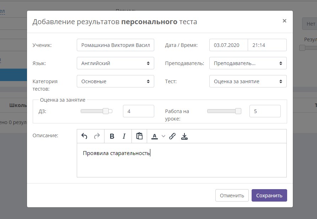317x219 pixels.
Task: Open the Преподаватель dropdown
Action: [x=248, y=63]
